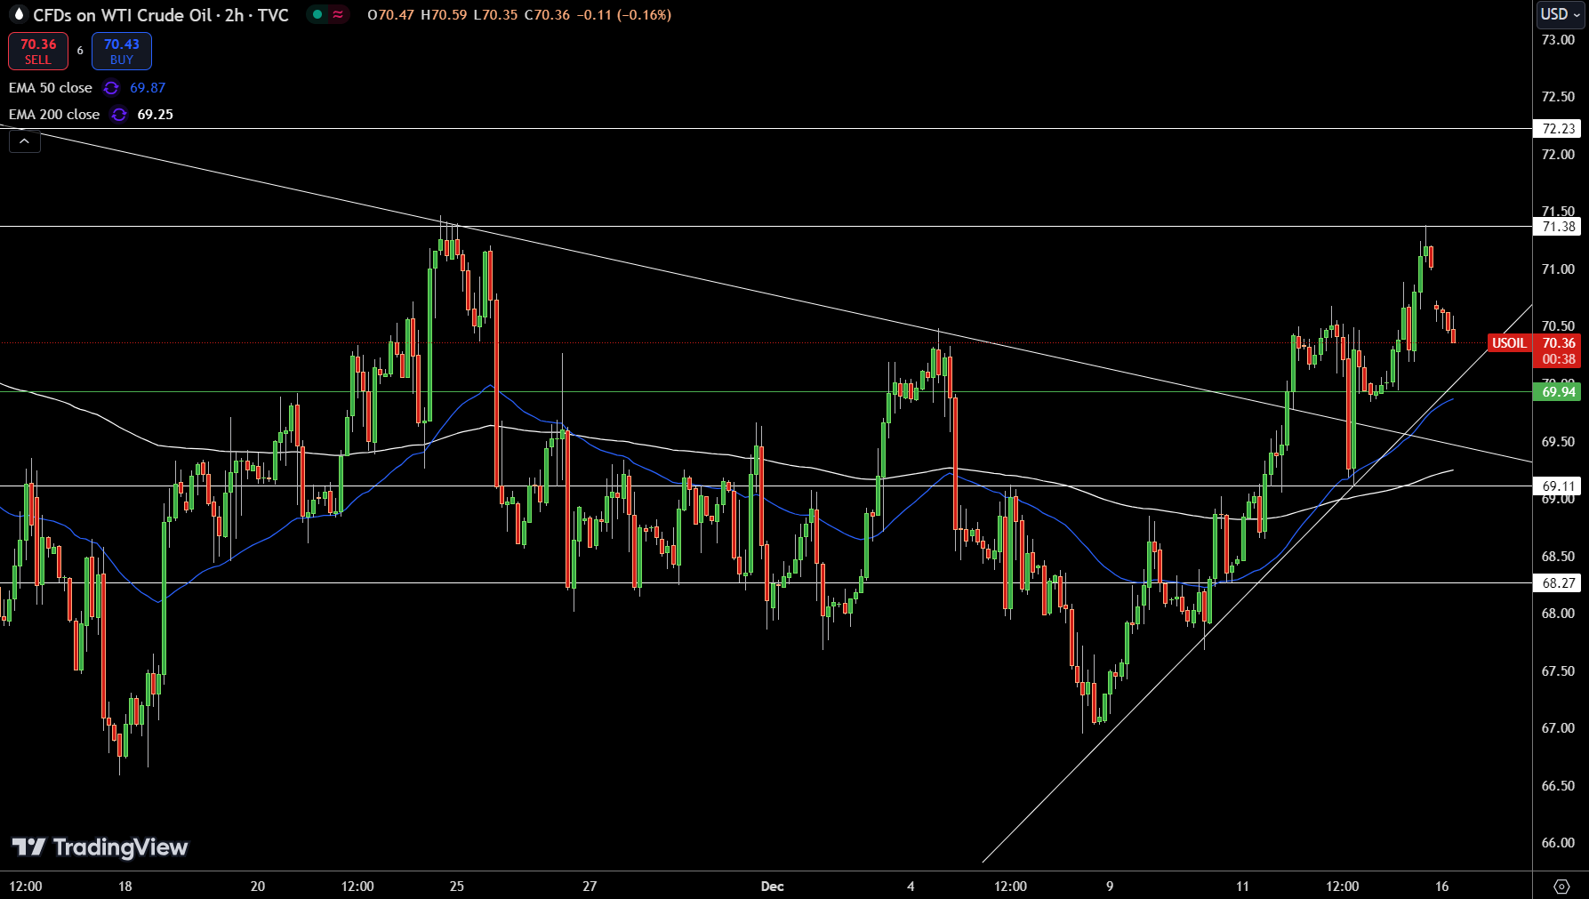Click the 16 date label on time axis
This screenshot has width=1589, height=899.
pos(1442,887)
